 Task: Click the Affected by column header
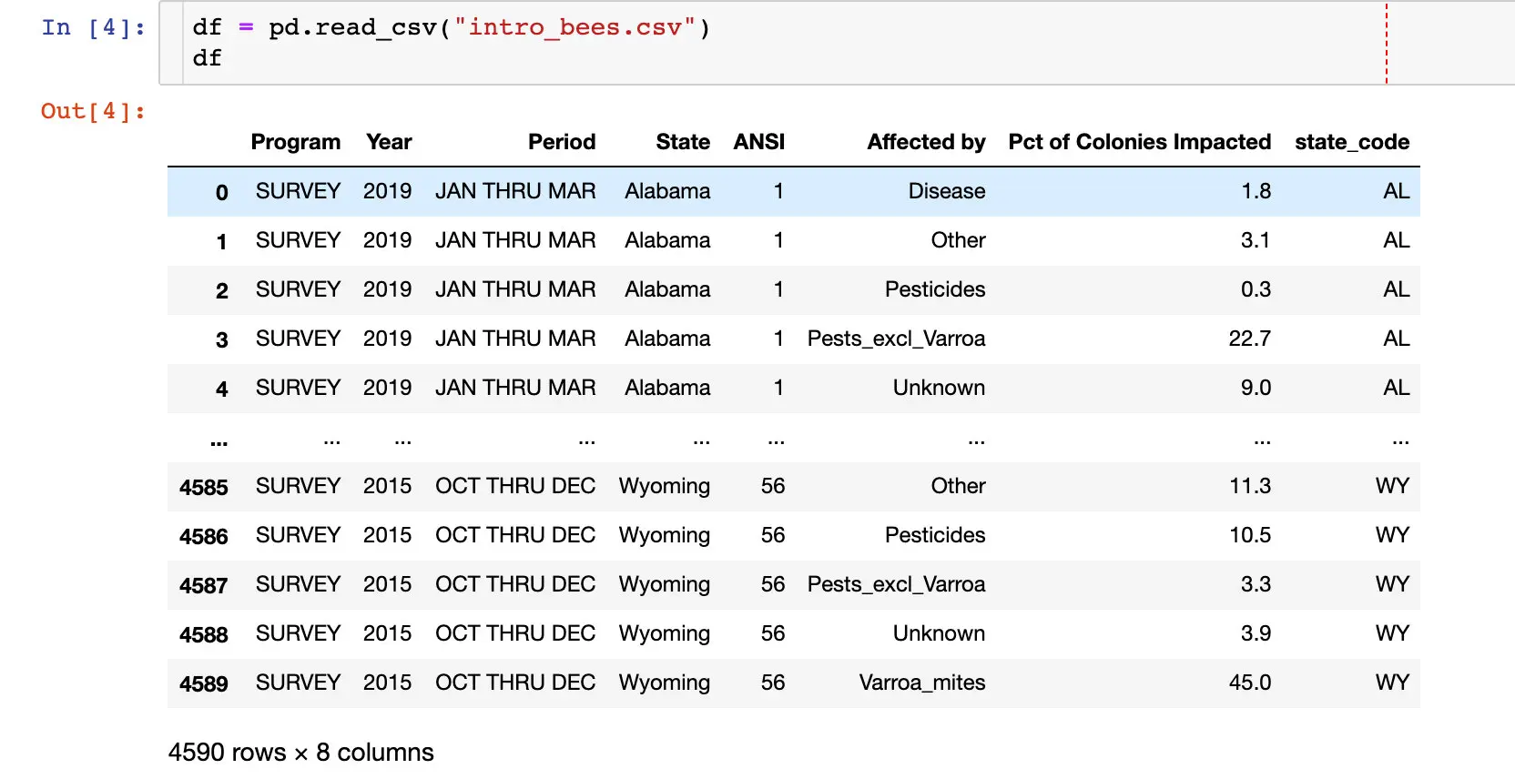(926, 142)
